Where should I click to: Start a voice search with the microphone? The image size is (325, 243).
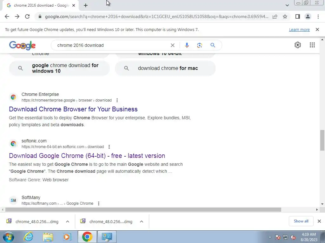187,45
